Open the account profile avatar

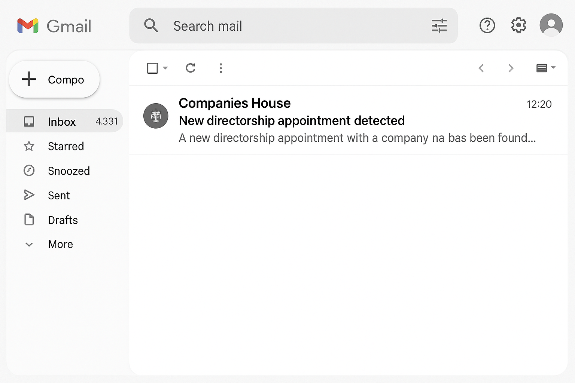pyautogui.click(x=551, y=25)
